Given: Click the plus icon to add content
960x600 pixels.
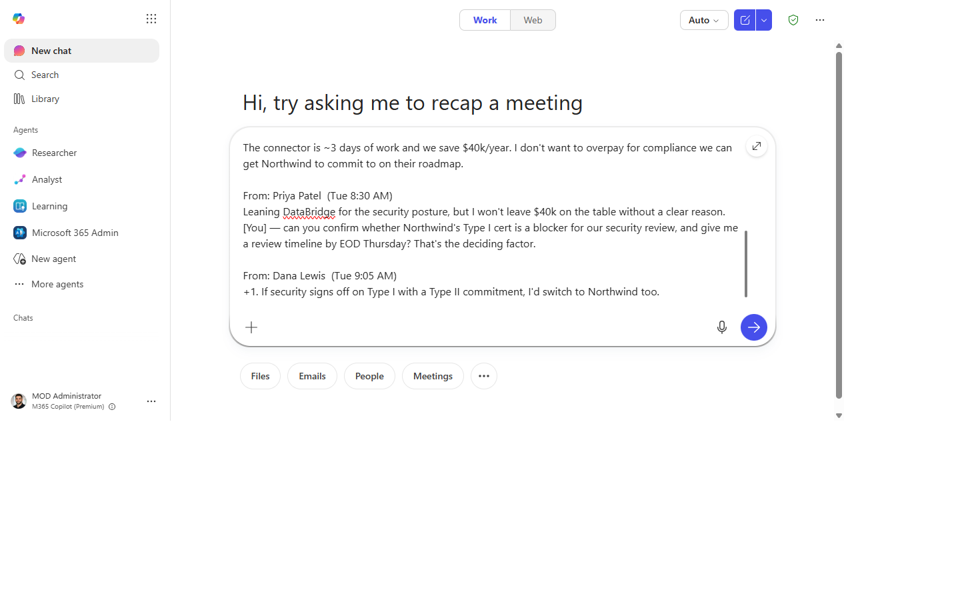Looking at the screenshot, I should pyautogui.click(x=251, y=327).
